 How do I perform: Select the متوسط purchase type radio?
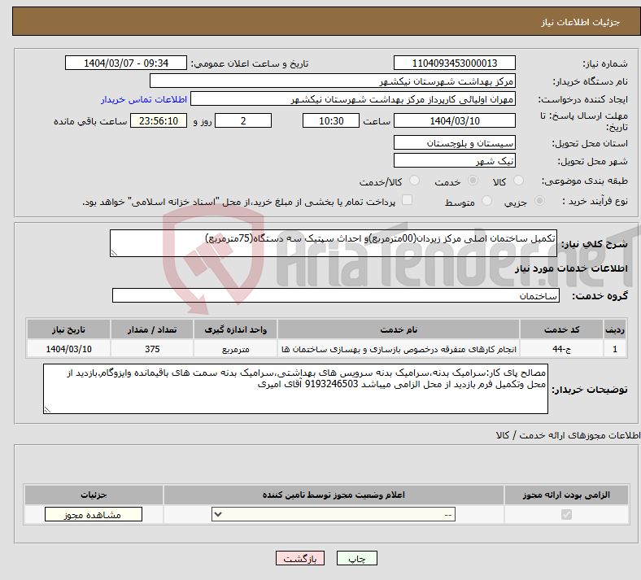(486, 201)
